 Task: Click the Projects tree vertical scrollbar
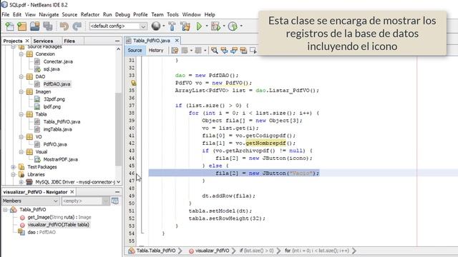point(118,128)
